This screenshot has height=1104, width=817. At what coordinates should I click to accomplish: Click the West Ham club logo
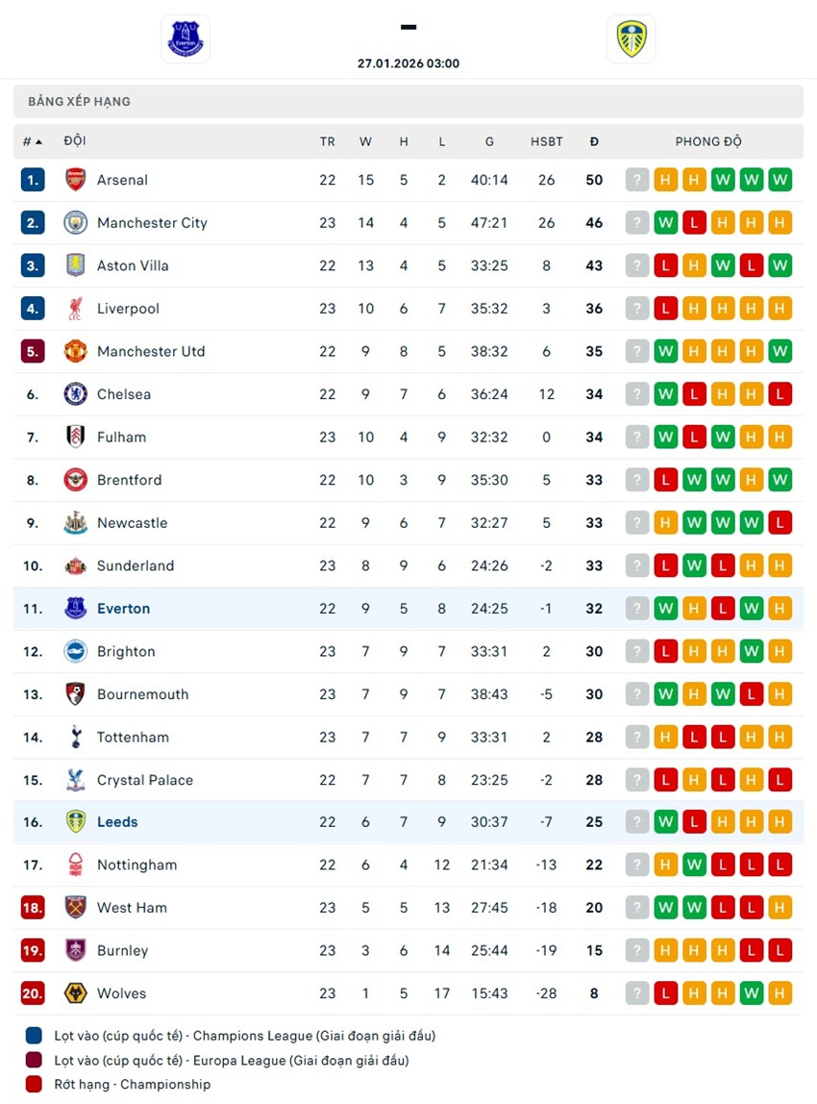(76, 908)
